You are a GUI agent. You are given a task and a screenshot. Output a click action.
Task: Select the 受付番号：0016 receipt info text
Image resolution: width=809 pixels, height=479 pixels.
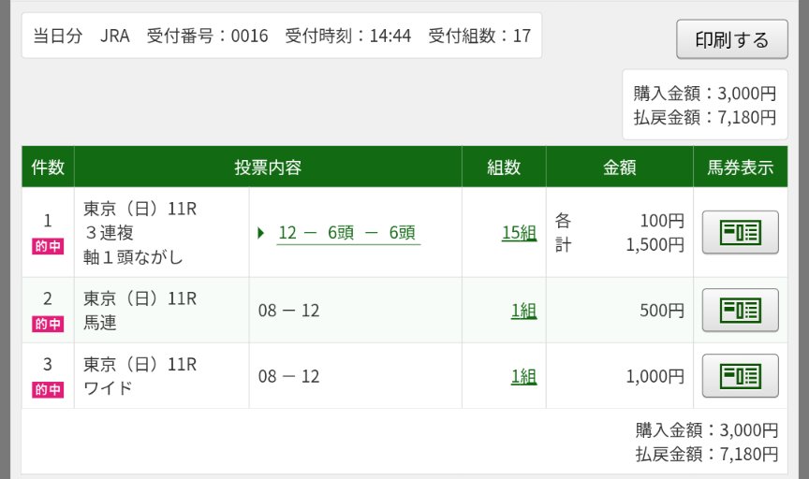pos(208,36)
